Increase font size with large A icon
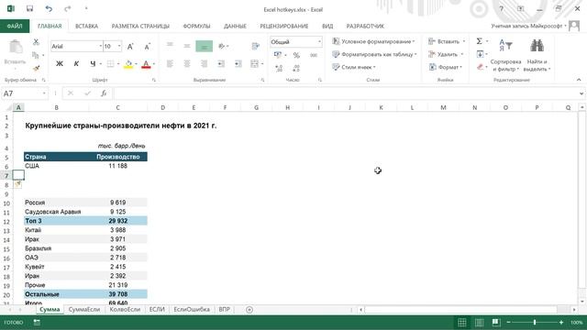The image size is (587, 330). pyautogui.click(x=130, y=47)
